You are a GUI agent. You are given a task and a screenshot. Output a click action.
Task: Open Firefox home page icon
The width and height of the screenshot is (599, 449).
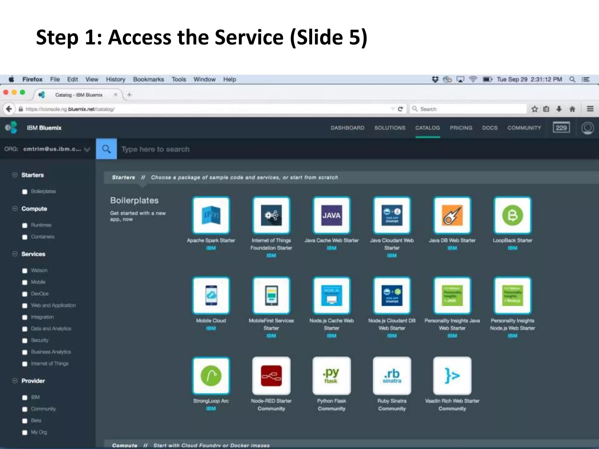pos(572,109)
